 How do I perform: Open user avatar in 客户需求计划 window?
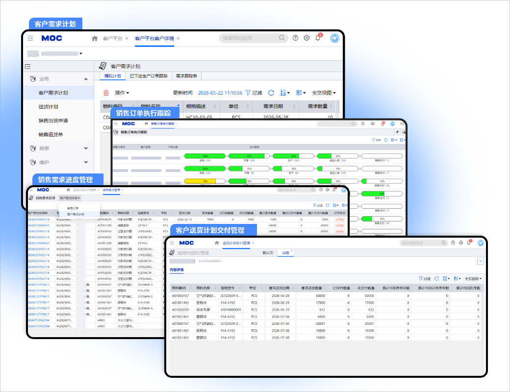coord(334,38)
